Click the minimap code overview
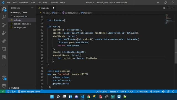The height and width of the screenshot is (100, 177). point(169,19)
